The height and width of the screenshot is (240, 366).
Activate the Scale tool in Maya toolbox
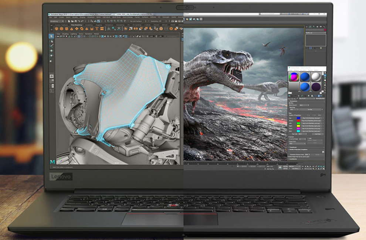click(x=51, y=61)
